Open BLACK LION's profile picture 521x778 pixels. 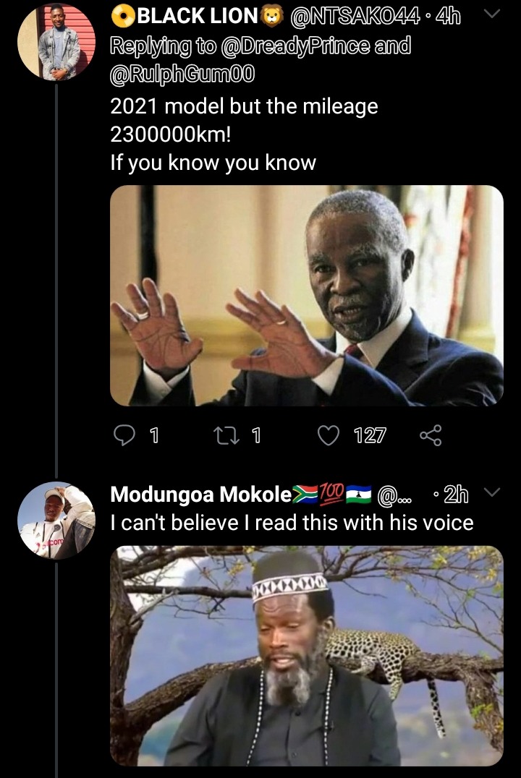click(x=56, y=42)
